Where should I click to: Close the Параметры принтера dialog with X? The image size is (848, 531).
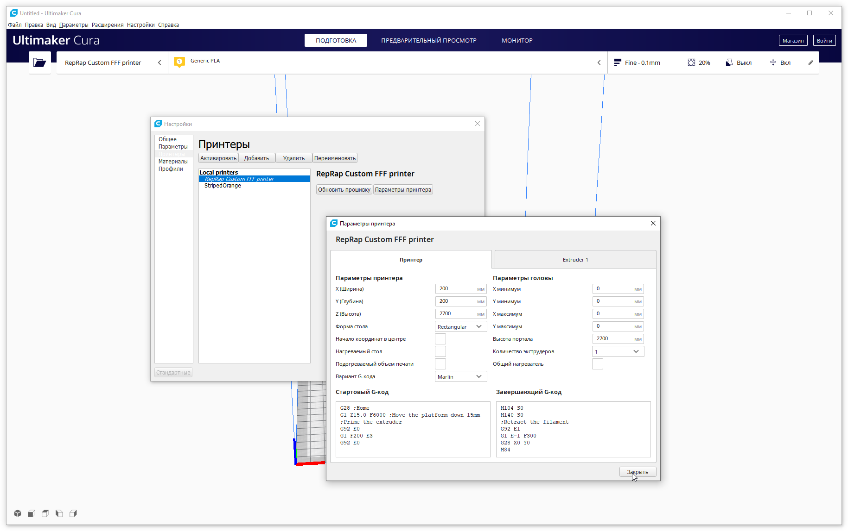653,223
